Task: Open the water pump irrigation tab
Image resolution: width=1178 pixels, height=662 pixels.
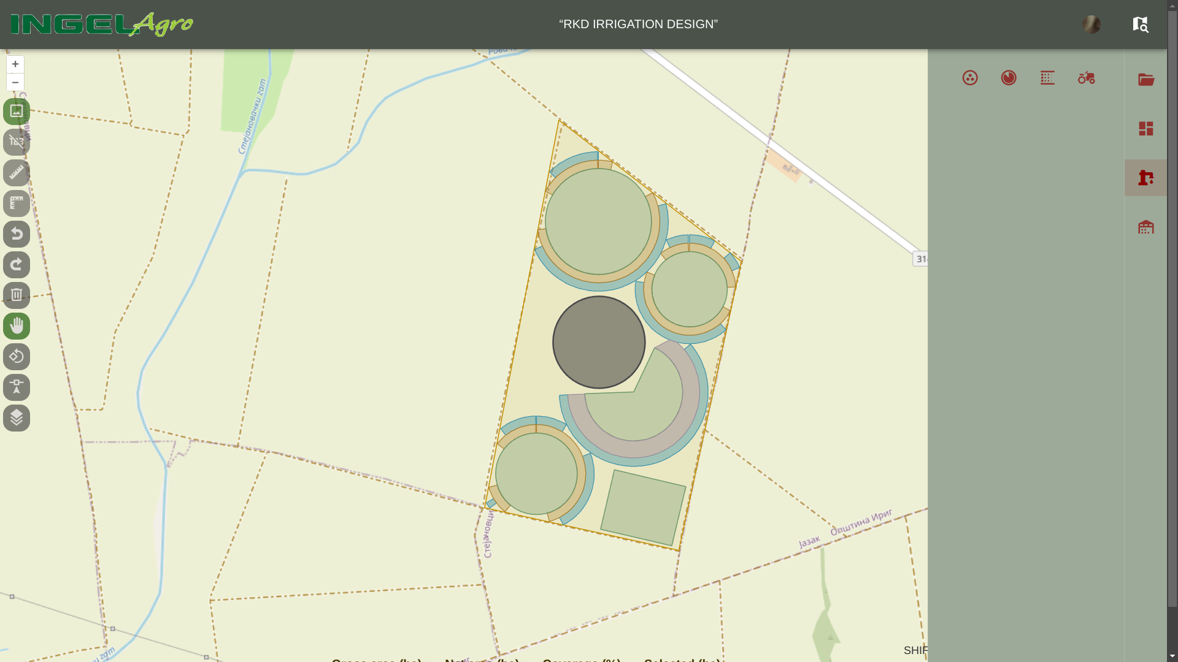Action: pos(1146,178)
